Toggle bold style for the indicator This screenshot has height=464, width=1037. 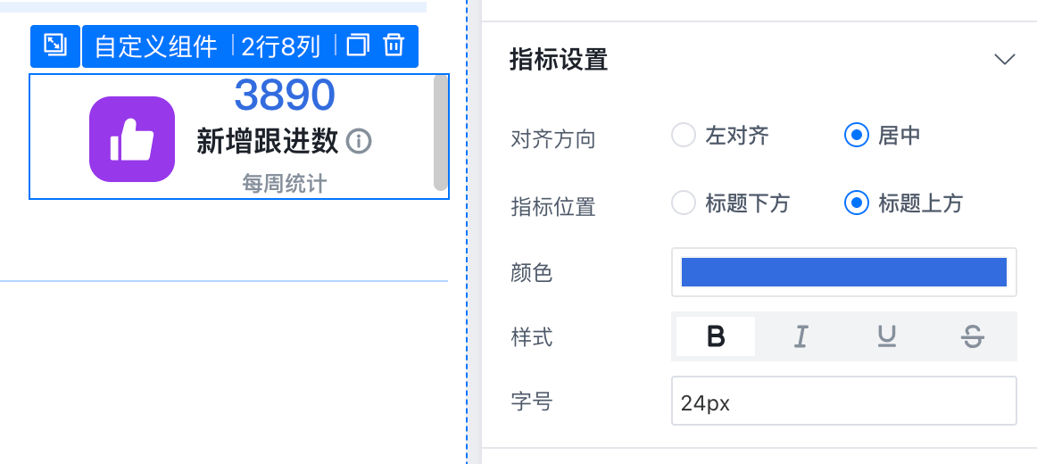coord(716,336)
